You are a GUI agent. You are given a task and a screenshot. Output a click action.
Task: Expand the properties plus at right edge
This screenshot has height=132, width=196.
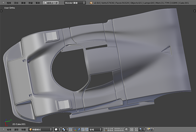click(x=194, y=11)
